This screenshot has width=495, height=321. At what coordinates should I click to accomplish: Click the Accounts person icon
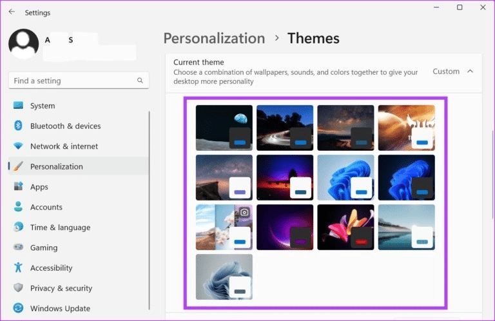click(x=18, y=207)
